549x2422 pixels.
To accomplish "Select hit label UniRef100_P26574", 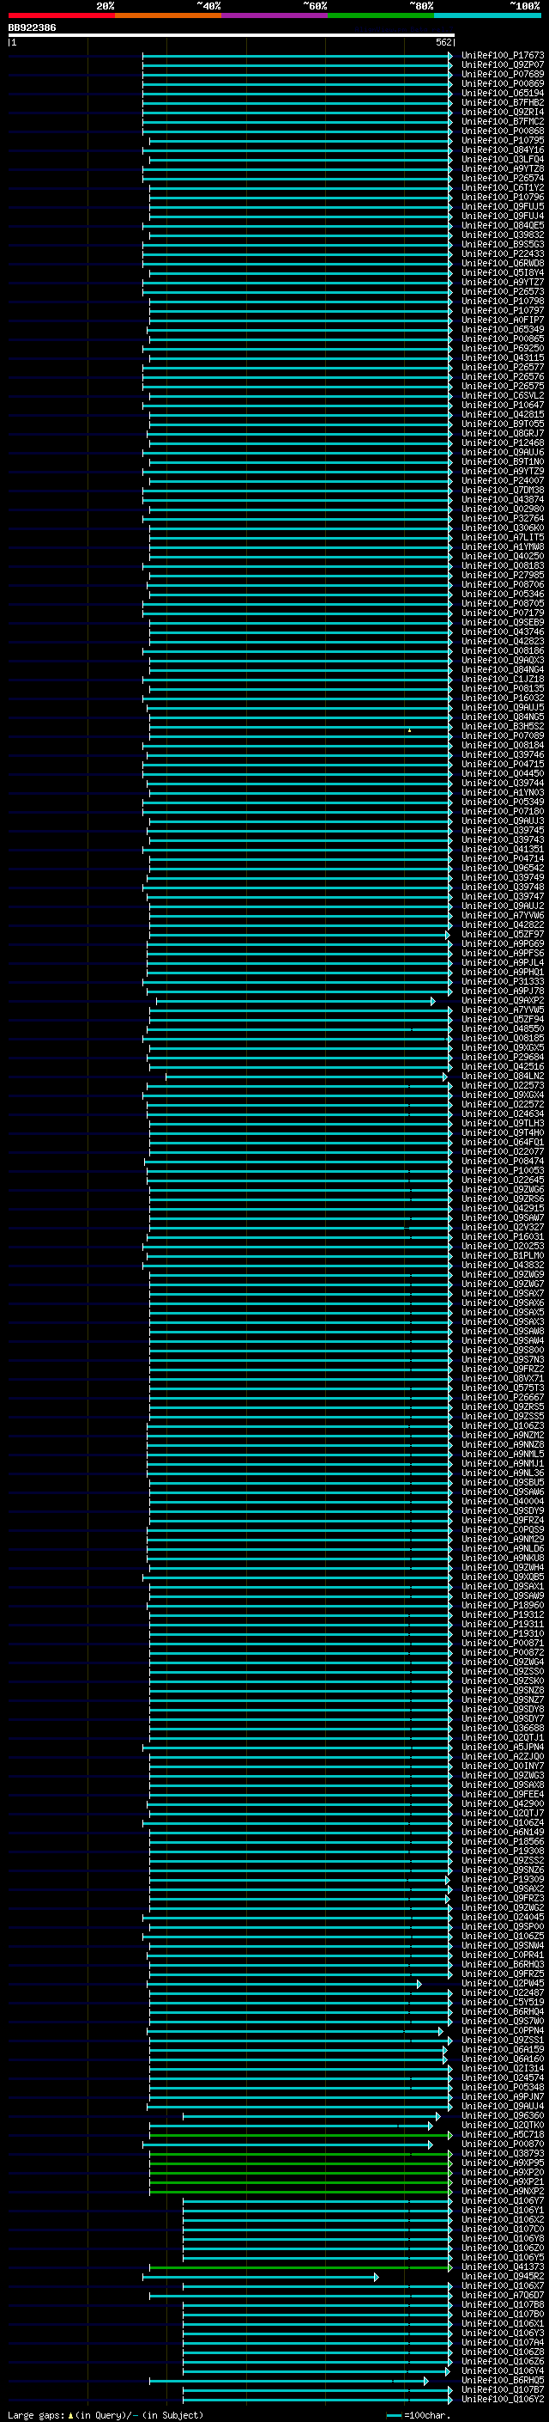I will click(x=502, y=179).
